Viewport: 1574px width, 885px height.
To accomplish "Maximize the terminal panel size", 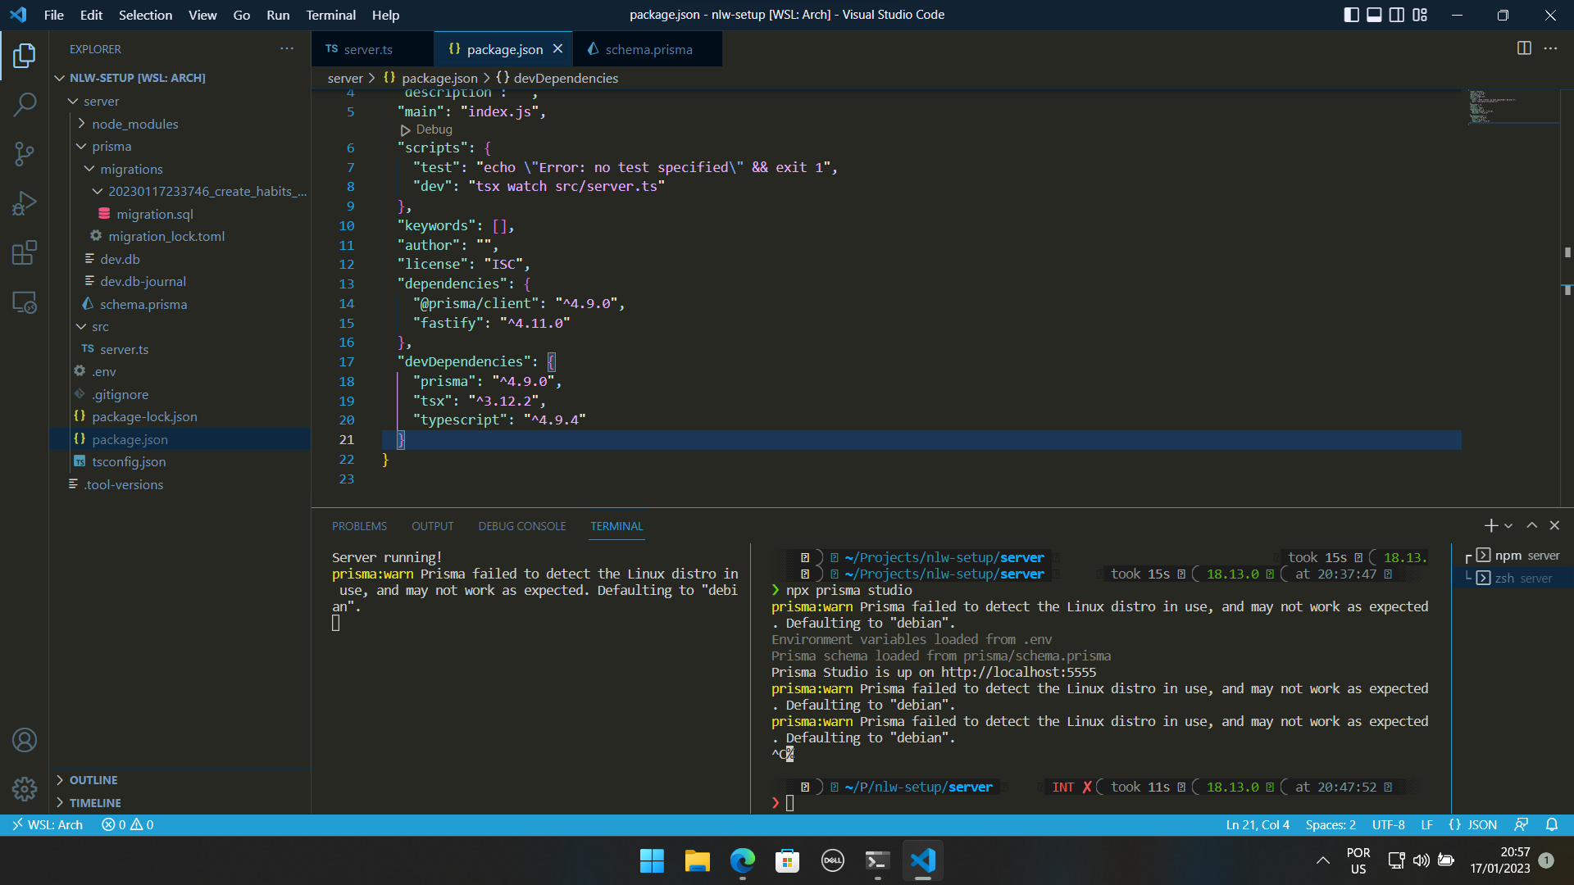I will [1531, 525].
